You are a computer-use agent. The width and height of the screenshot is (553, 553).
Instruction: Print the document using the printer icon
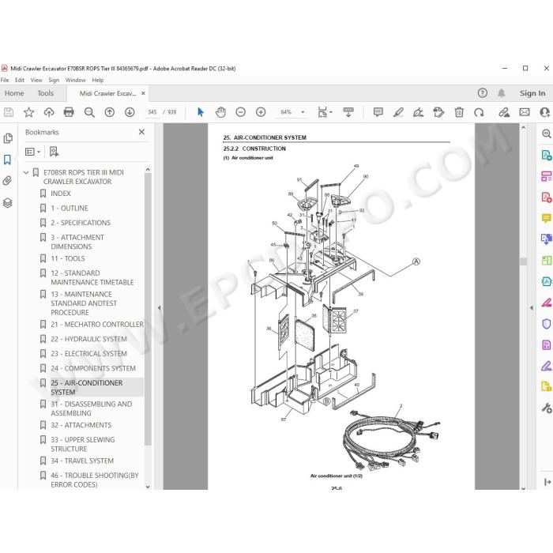(x=69, y=112)
